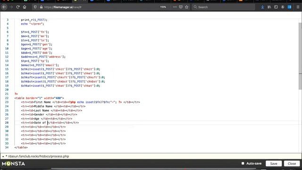Click line number 28 in the gutter
302x170 pixels.
point(7,123)
